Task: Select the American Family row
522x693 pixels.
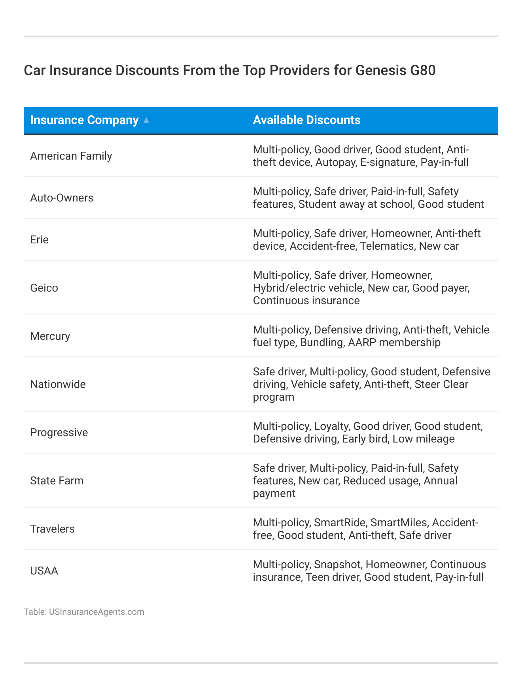Action: click(71, 156)
